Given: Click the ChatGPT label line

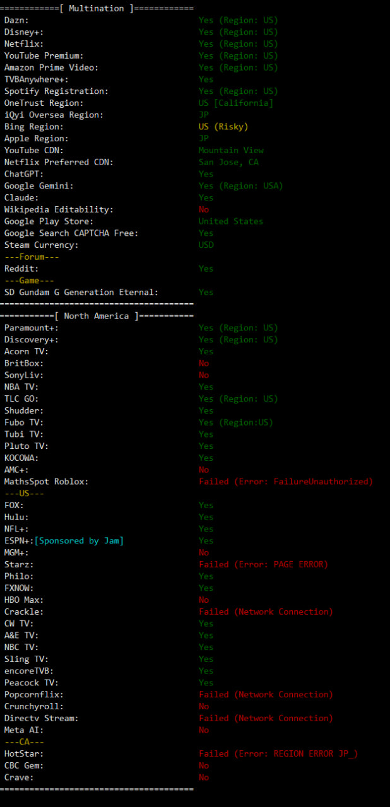Looking at the screenshot, I should point(23,174).
